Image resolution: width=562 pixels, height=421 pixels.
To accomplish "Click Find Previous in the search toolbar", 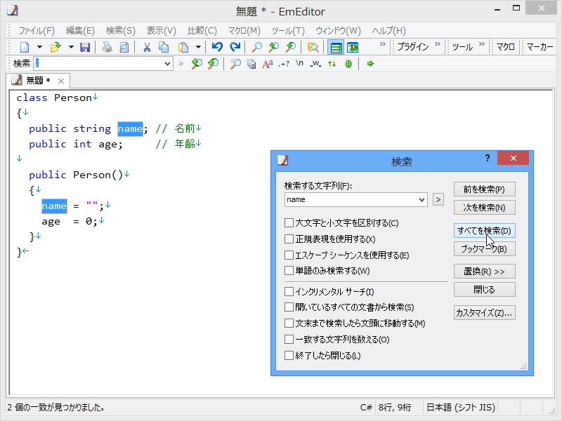I will tap(214, 64).
